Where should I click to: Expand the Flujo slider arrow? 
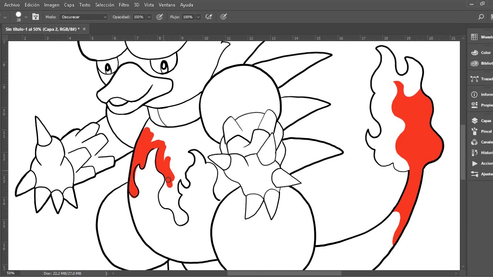pyautogui.click(x=198, y=17)
